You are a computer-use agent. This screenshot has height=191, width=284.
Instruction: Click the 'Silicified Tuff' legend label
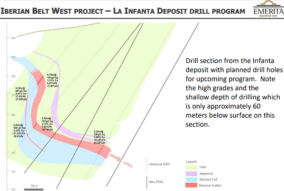(x=208, y=180)
